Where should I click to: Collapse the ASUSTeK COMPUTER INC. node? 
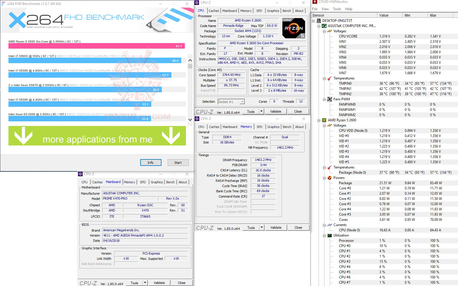pyautogui.click(x=319, y=26)
